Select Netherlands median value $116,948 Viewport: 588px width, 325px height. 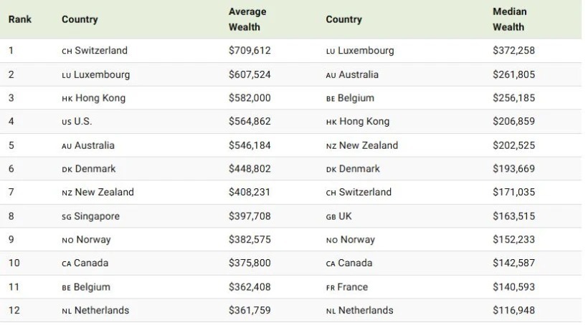coord(513,311)
